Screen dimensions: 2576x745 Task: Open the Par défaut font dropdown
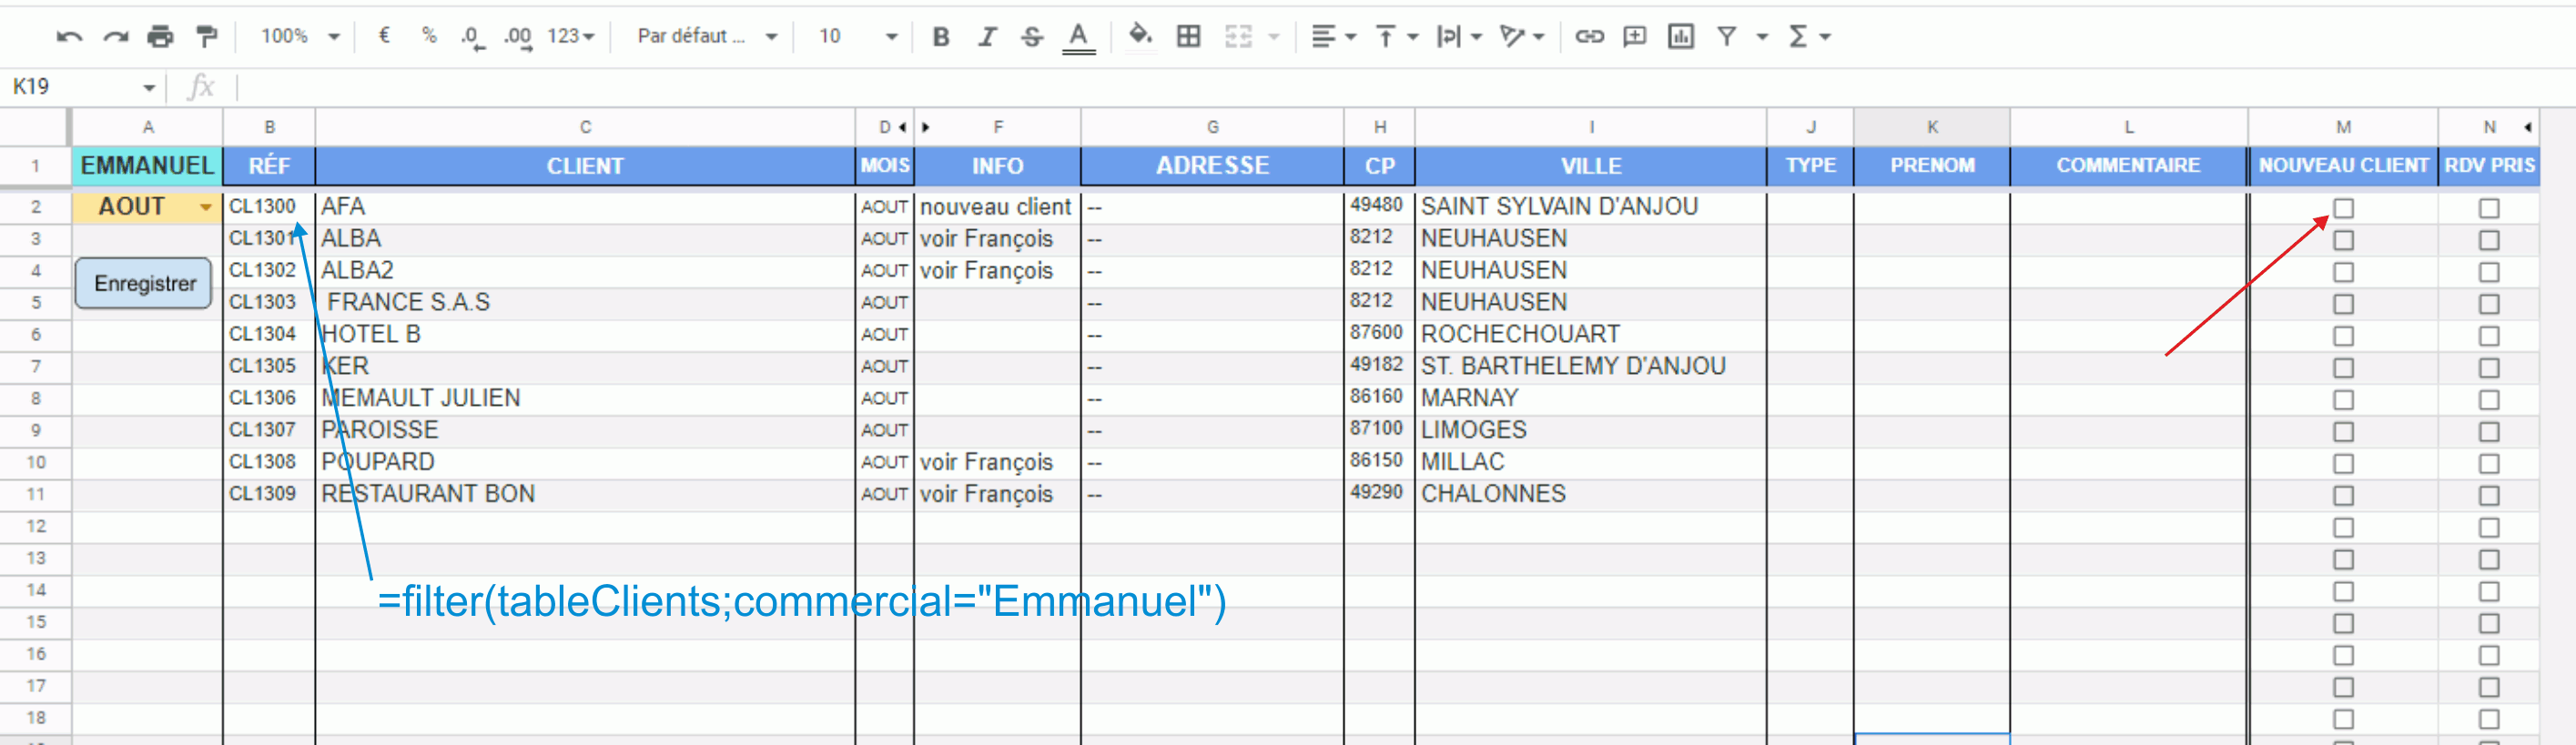707,37
